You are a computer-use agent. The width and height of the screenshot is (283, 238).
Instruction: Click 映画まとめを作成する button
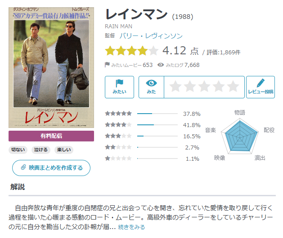[51, 168]
